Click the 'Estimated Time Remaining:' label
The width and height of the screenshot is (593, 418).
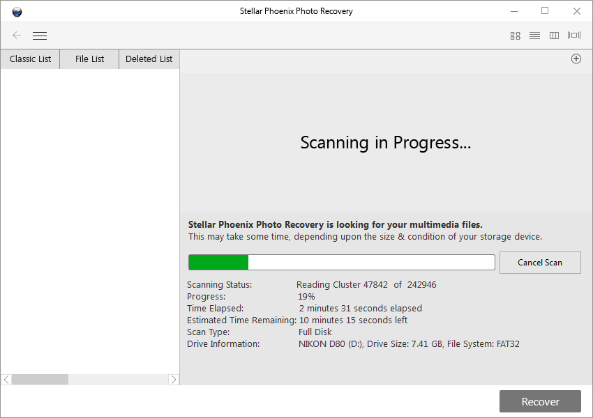pos(241,320)
